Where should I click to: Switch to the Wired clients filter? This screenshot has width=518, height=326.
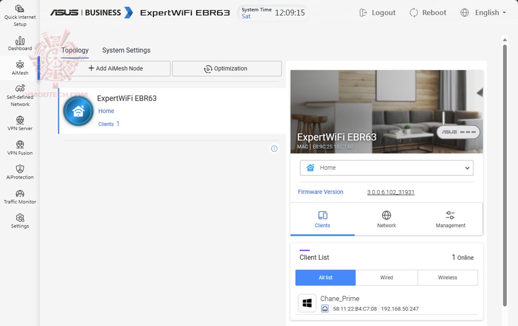pyautogui.click(x=387, y=278)
